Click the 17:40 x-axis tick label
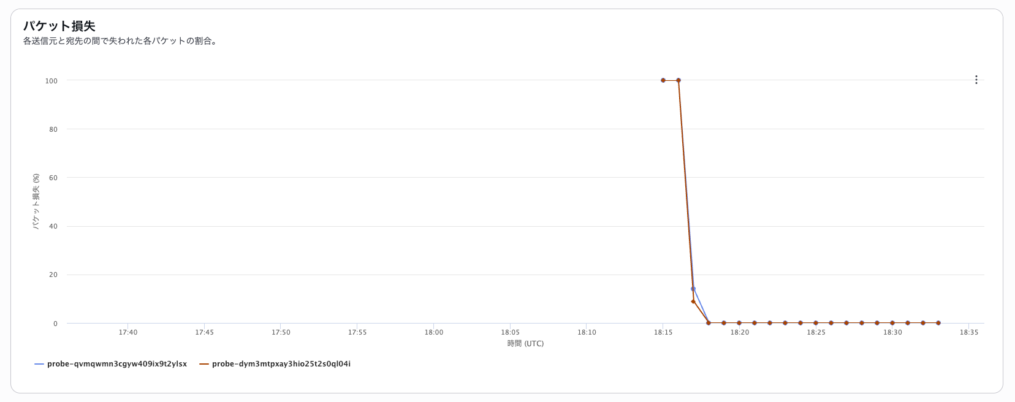Viewport: 1015px width, 402px height. [x=128, y=332]
